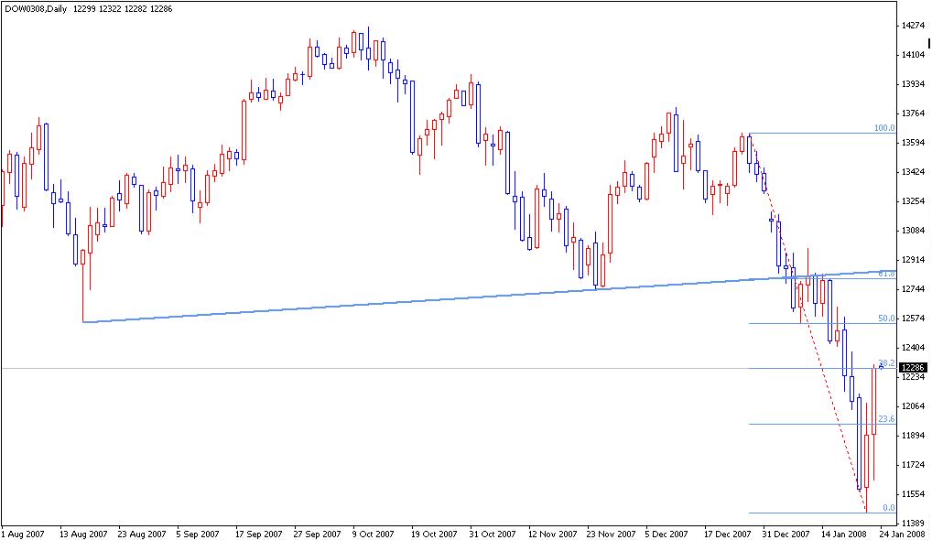The height and width of the screenshot is (540, 932).
Task: Click the long grey gridline near 12322
Action: click(366, 366)
